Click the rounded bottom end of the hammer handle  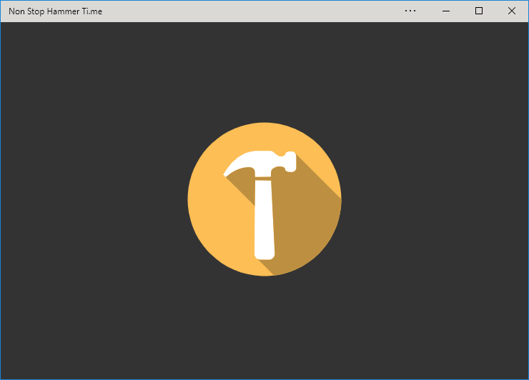click(264, 253)
